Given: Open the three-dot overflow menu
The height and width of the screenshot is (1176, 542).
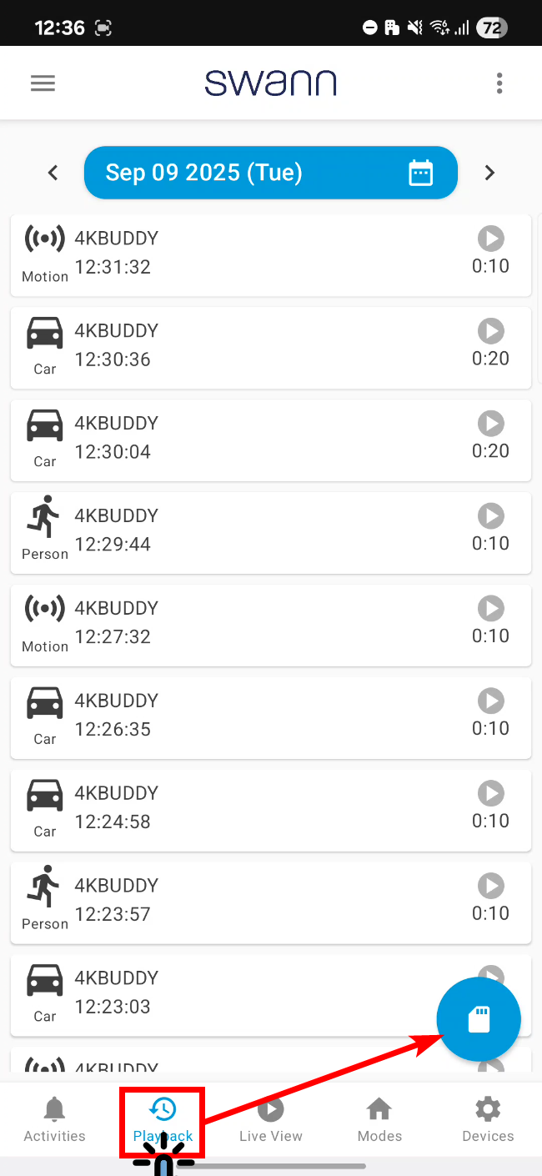Looking at the screenshot, I should [499, 83].
